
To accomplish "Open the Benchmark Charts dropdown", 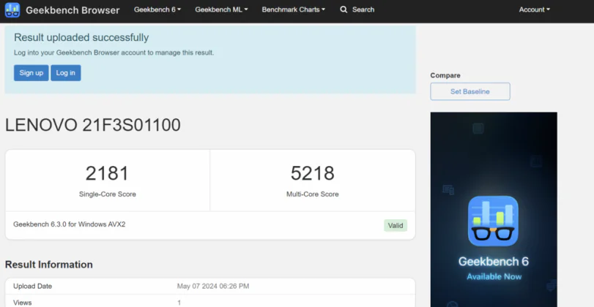I will (294, 10).
